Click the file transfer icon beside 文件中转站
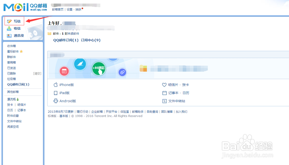Image resolution: width=289 pixels, height=165 pixels. click(164, 101)
